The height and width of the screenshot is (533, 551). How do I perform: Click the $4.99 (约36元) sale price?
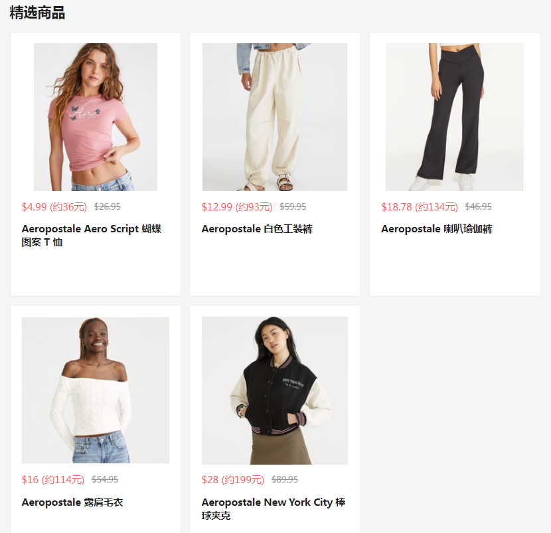coord(54,207)
